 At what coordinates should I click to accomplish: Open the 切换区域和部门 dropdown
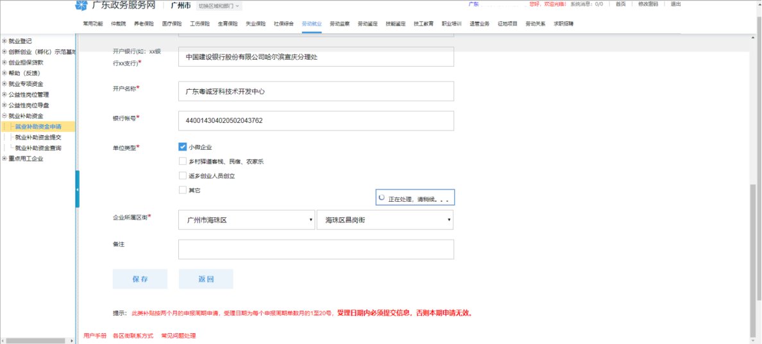pyautogui.click(x=217, y=6)
